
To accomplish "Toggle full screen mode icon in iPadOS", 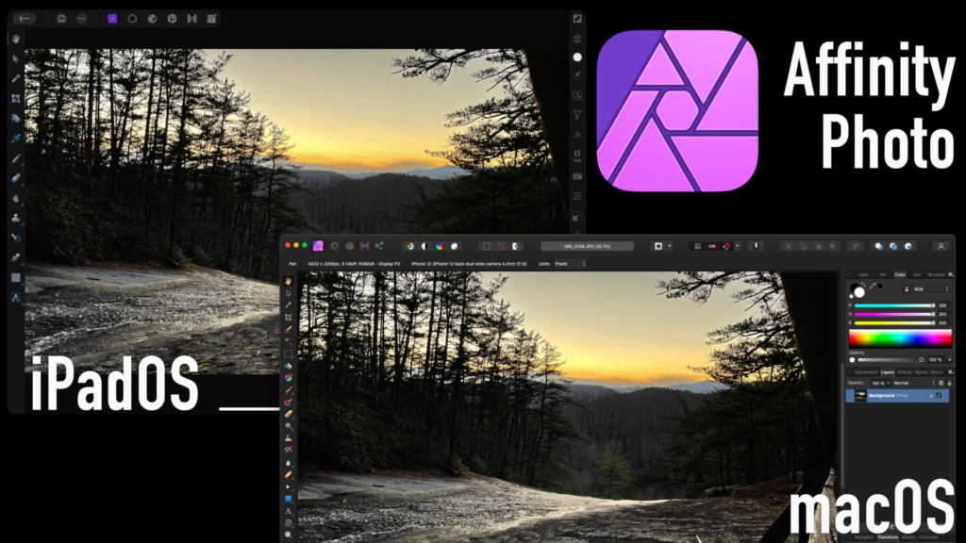I will [577, 19].
